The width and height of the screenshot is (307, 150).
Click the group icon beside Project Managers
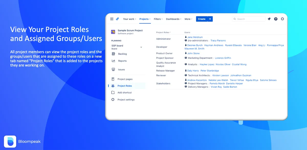click(x=186, y=84)
